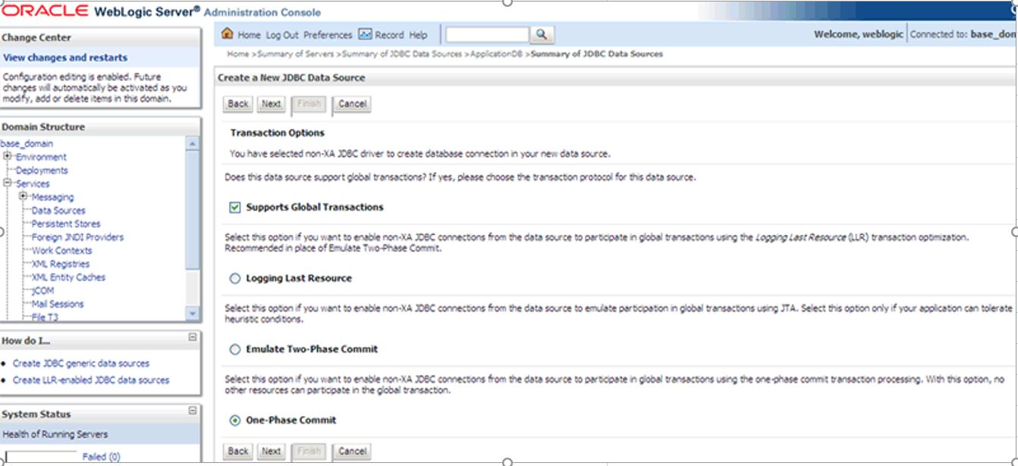1018x466 pixels.
Task: Click Log Out in the toolbar
Action: tap(282, 35)
